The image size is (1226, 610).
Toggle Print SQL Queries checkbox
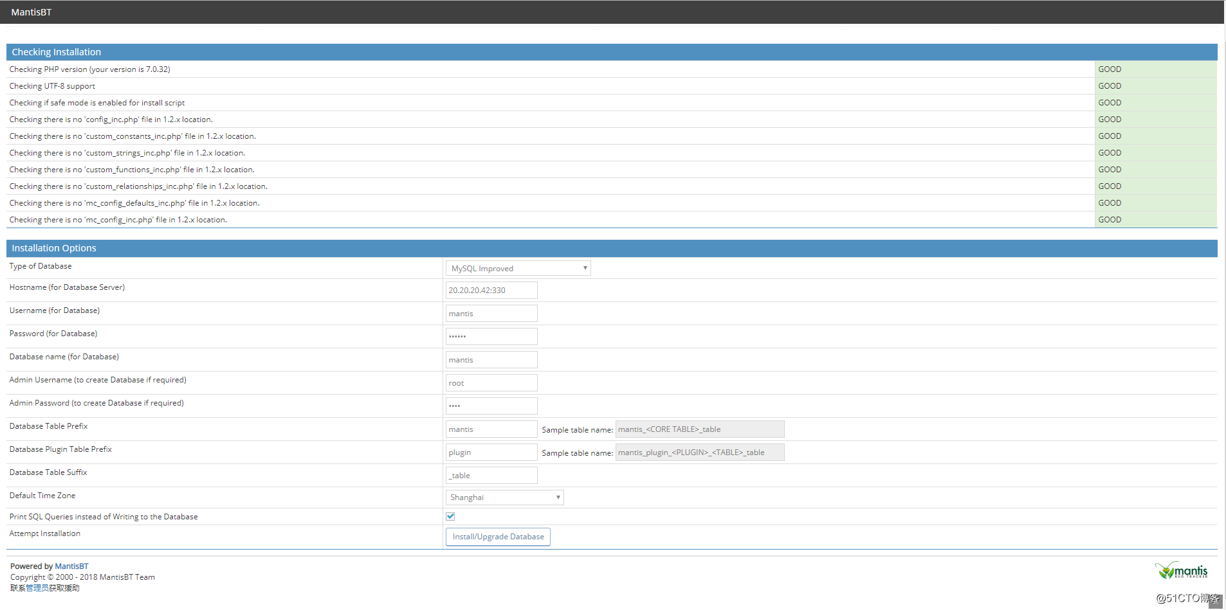click(x=450, y=516)
